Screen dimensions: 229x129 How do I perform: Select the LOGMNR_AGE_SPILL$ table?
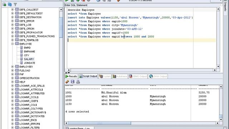[32, 86]
